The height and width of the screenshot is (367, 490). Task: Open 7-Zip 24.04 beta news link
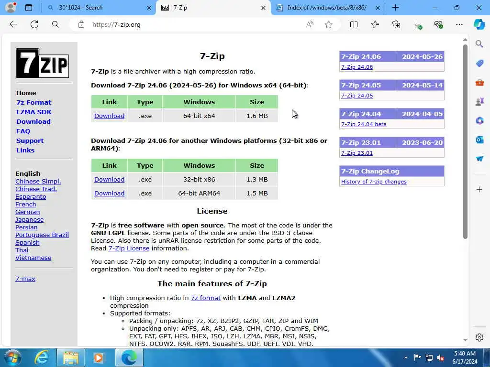[x=364, y=124]
